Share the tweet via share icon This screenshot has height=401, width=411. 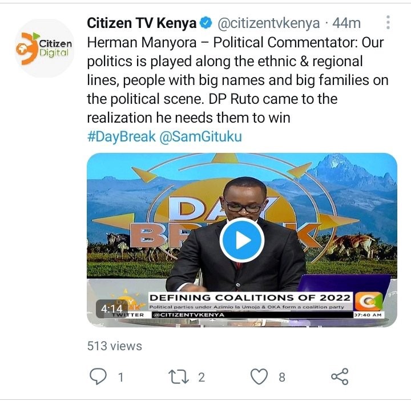coord(340,376)
